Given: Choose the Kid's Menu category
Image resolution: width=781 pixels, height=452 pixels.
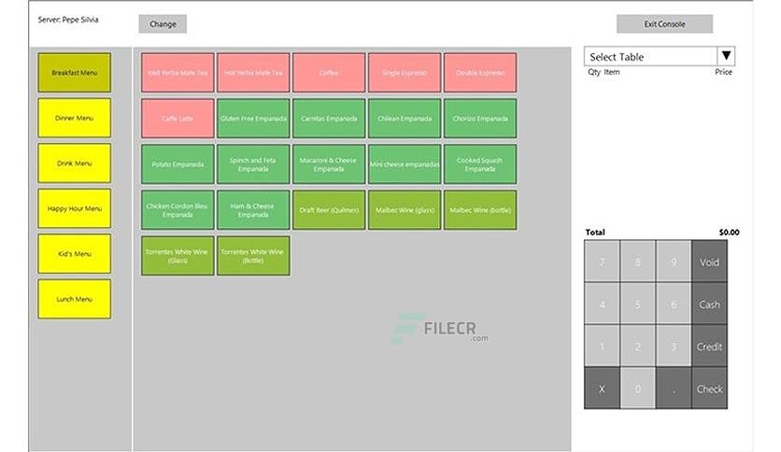Looking at the screenshot, I should pyautogui.click(x=74, y=254).
